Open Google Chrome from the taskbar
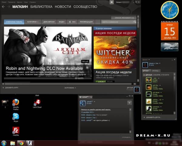The image size is (182, 146). pyautogui.click(x=21, y=143)
